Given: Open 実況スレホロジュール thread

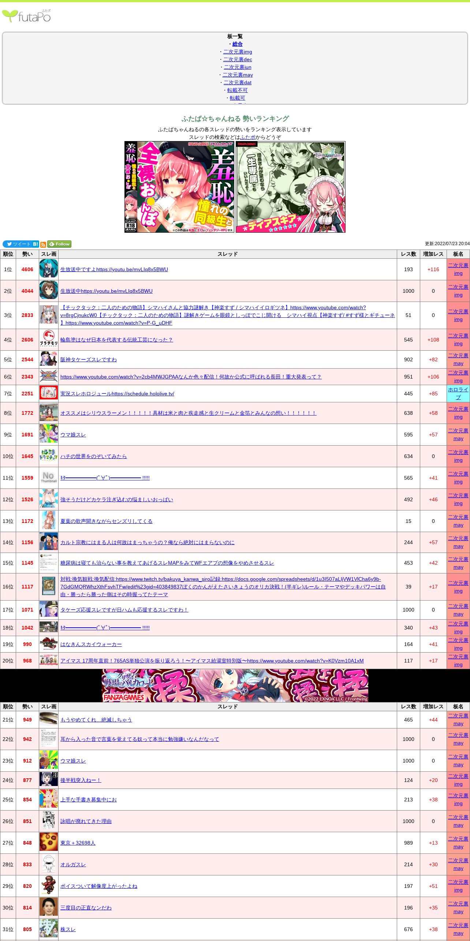Looking at the screenshot, I should 117,394.
